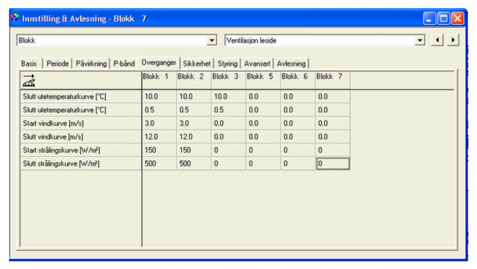Screen dimensions: 477x269
Task: Switch to the Styring tab
Action: pyautogui.click(x=227, y=64)
